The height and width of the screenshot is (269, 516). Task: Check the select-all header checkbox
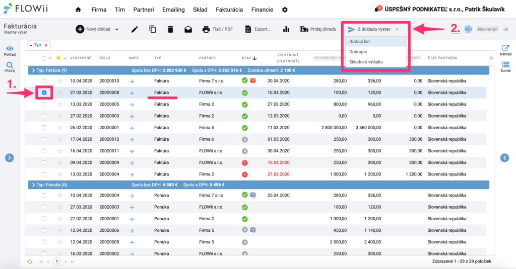[44, 58]
